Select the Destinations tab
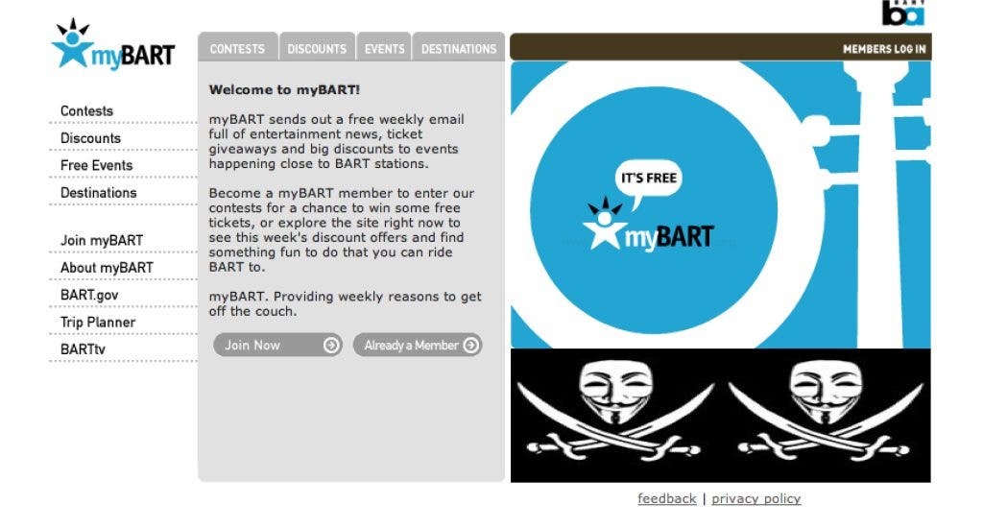Image resolution: width=983 pixels, height=528 pixels. tap(458, 48)
